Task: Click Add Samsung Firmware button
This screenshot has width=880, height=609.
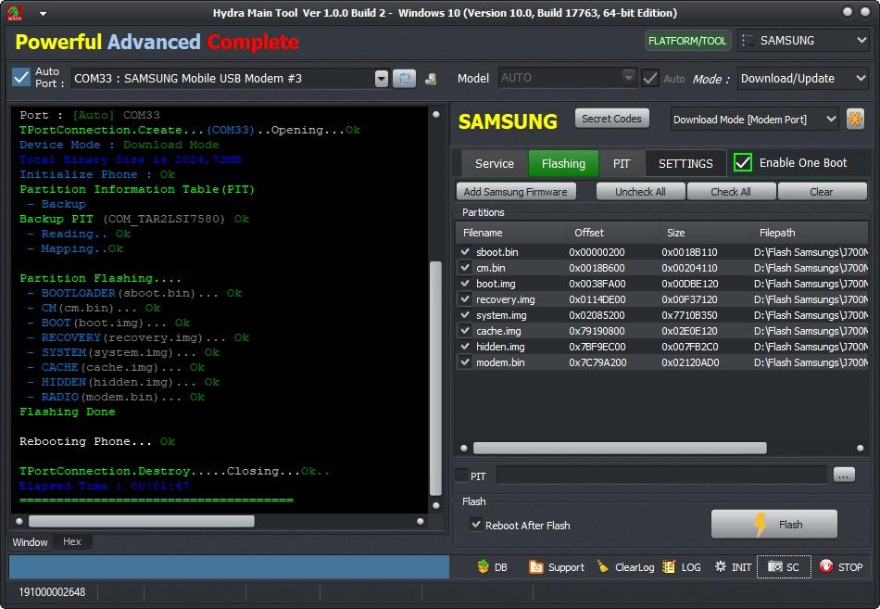Action: pos(515,192)
